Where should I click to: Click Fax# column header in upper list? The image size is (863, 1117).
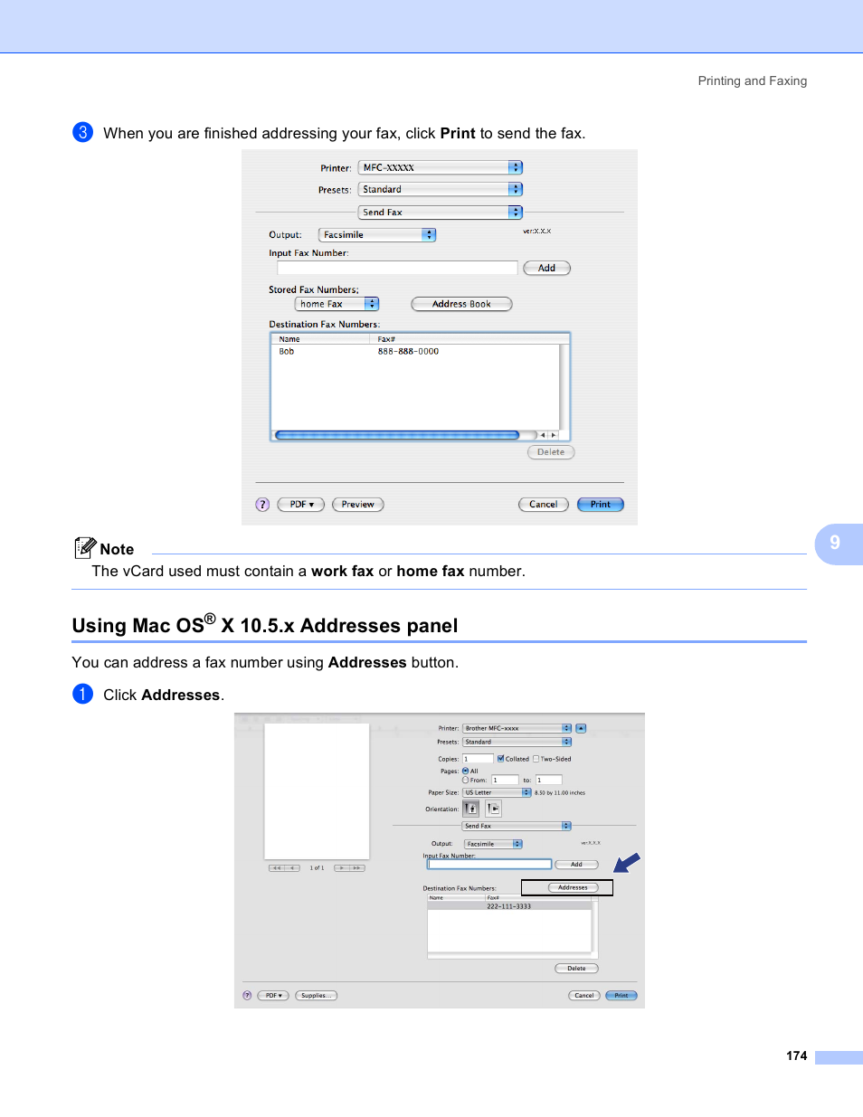pos(469,339)
